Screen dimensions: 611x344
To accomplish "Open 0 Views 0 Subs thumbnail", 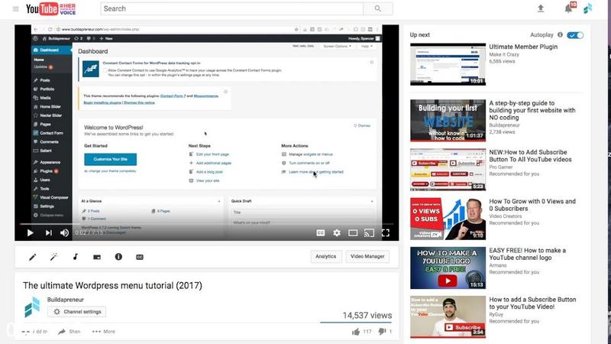I will 448,219.
